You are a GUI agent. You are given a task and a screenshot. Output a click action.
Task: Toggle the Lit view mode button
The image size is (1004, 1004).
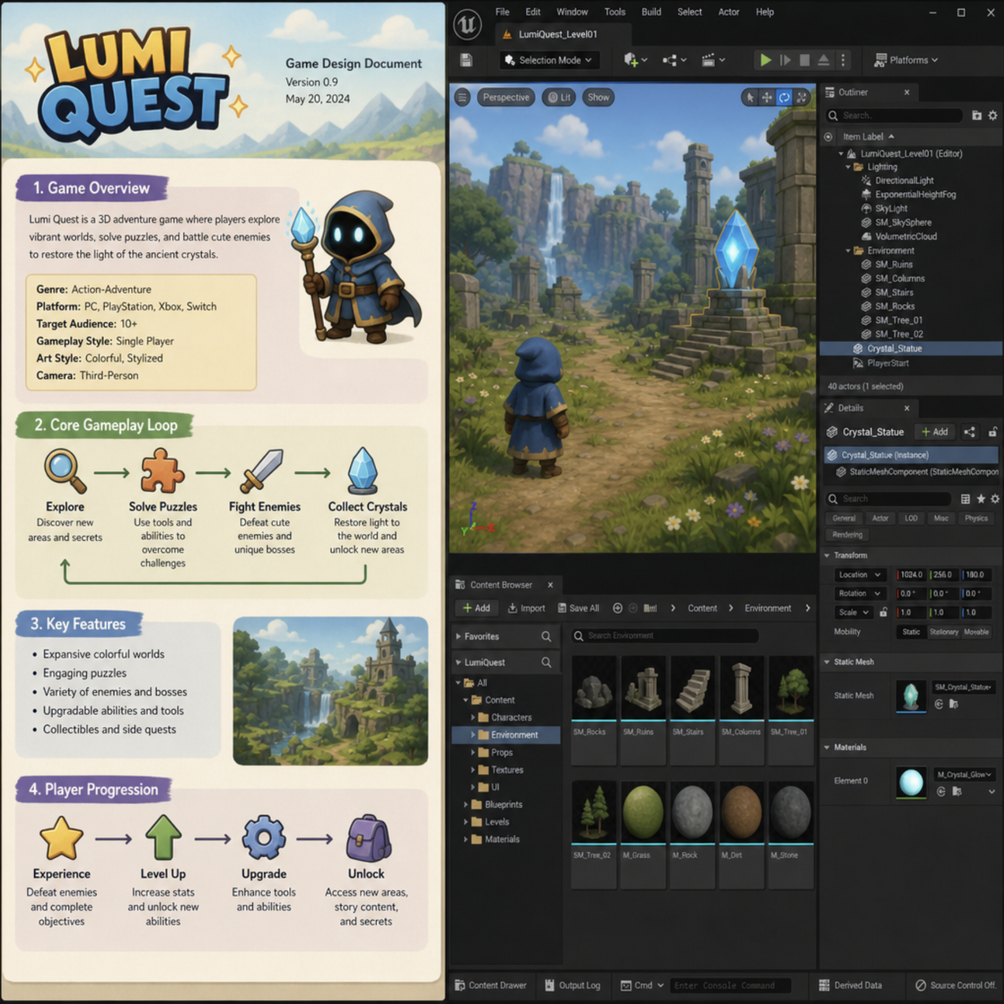pyautogui.click(x=559, y=97)
